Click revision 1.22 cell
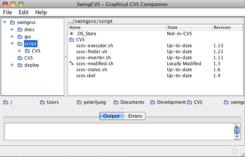The height and width of the screenshot is (157, 245). pyautogui.click(x=218, y=52)
